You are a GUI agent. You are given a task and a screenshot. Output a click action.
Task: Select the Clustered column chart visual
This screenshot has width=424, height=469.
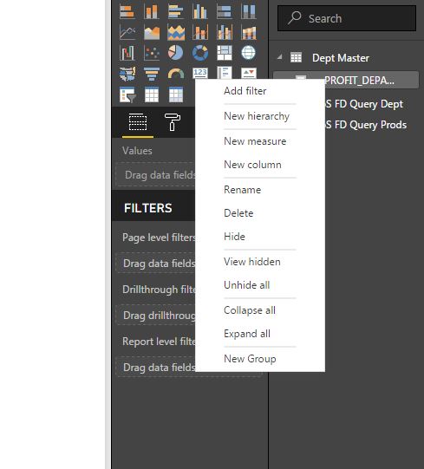pyautogui.click(x=200, y=11)
